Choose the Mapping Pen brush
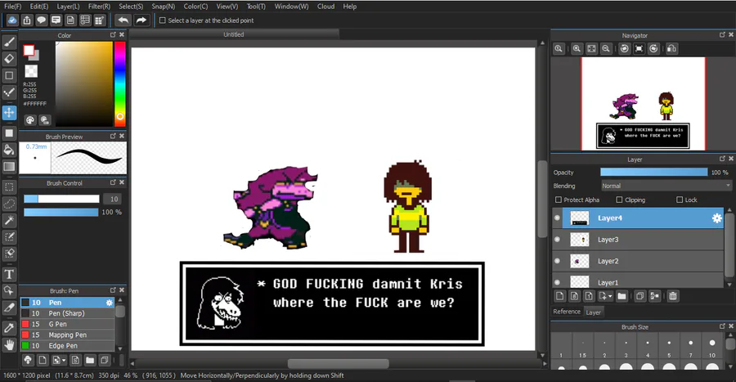The height and width of the screenshot is (382, 736). [67, 335]
